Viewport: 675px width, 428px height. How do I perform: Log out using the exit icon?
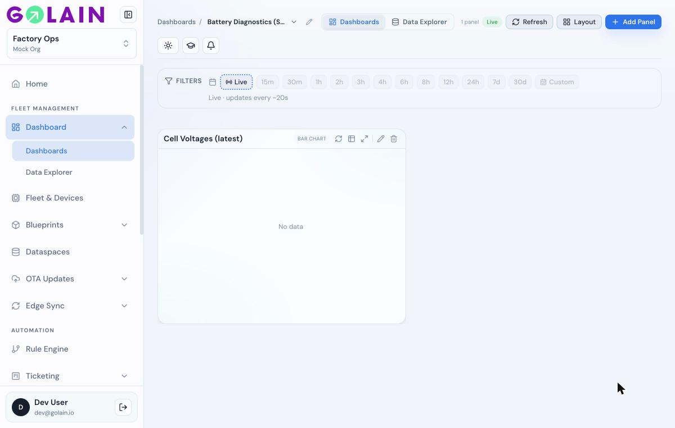(x=123, y=407)
